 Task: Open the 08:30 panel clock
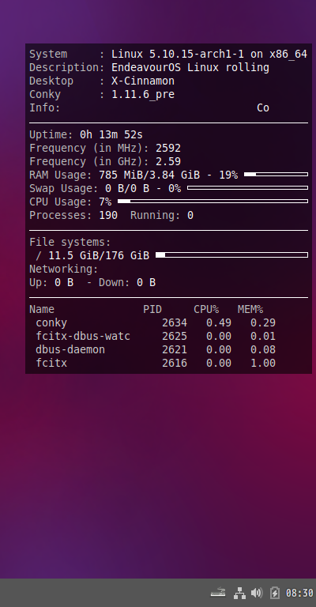click(x=299, y=593)
